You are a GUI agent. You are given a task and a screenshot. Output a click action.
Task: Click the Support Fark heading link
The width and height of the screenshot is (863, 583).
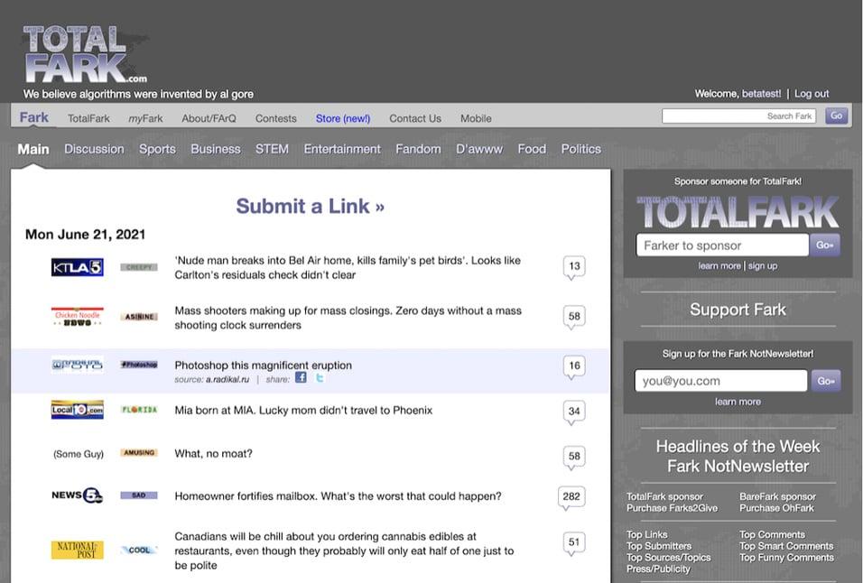[x=738, y=310]
